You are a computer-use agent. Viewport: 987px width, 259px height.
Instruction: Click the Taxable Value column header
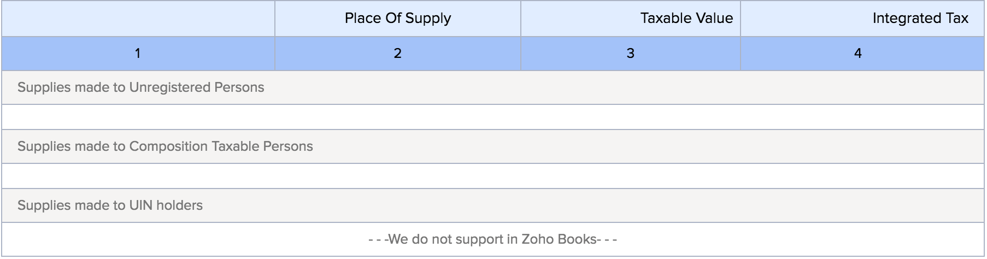click(630, 19)
